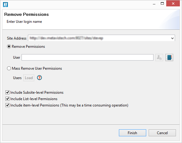Expand the Site Address dropdown arrow
Screen dimensions: 182x143
tap(172, 38)
